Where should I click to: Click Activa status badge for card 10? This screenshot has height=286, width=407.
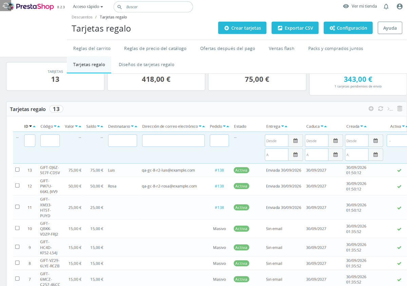pos(241,229)
